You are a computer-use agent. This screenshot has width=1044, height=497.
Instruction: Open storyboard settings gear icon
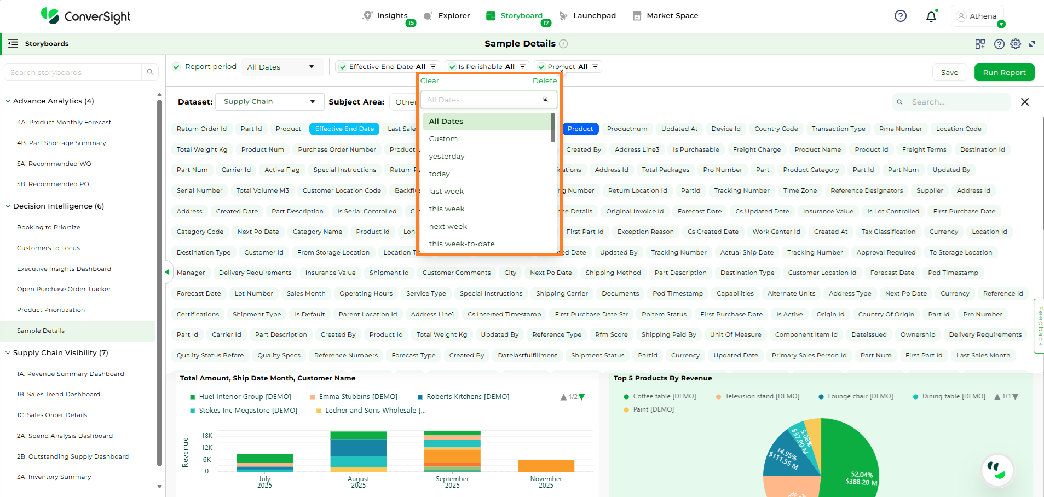(x=1016, y=44)
